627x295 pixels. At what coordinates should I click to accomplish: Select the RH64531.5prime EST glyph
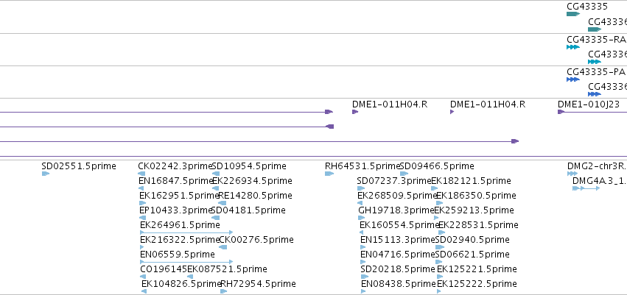point(329,174)
